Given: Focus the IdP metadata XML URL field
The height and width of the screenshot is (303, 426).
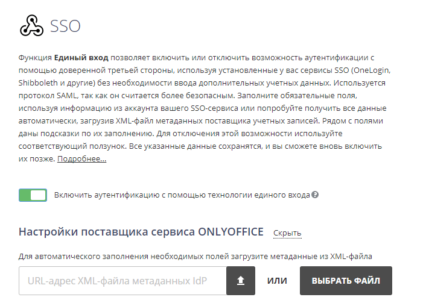Looking at the screenshot, I should 122,281.
